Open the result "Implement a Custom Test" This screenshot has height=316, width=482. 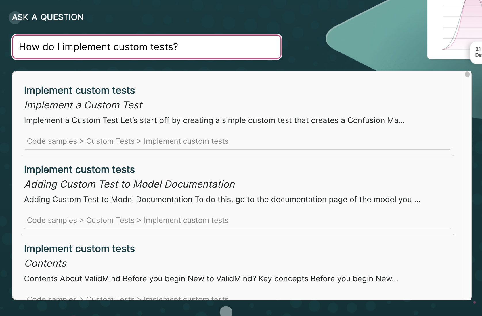pyautogui.click(x=83, y=105)
